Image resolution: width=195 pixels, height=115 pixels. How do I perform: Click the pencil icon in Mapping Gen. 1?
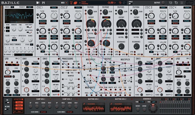pyautogui.click(x=84, y=104)
